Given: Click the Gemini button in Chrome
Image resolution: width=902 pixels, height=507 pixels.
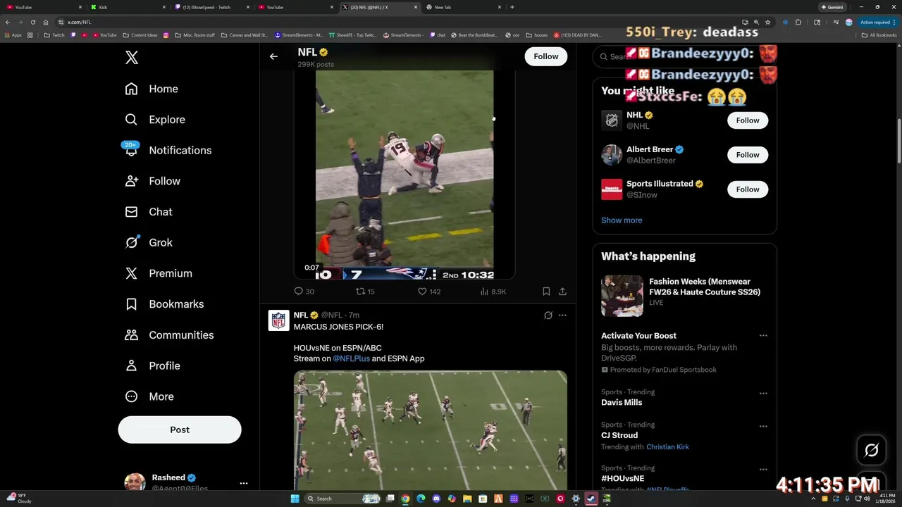Looking at the screenshot, I should [832, 7].
